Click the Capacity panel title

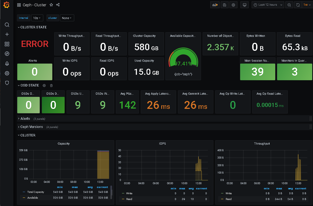point(64,144)
